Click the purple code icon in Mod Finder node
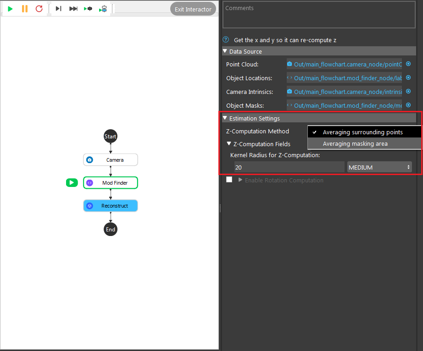 pyautogui.click(x=89, y=183)
